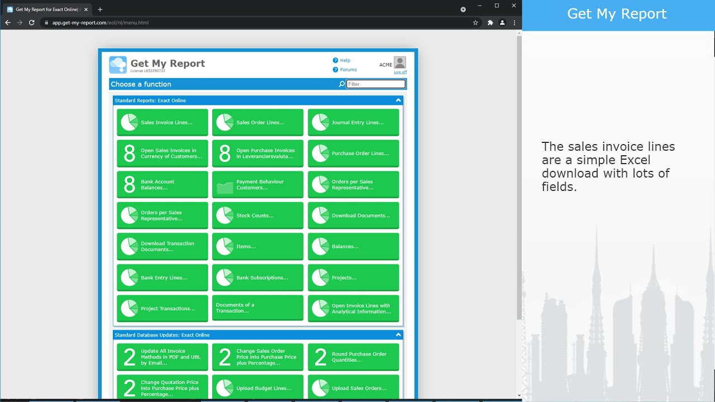
Task: Click the ACME user avatar
Action: [399, 63]
